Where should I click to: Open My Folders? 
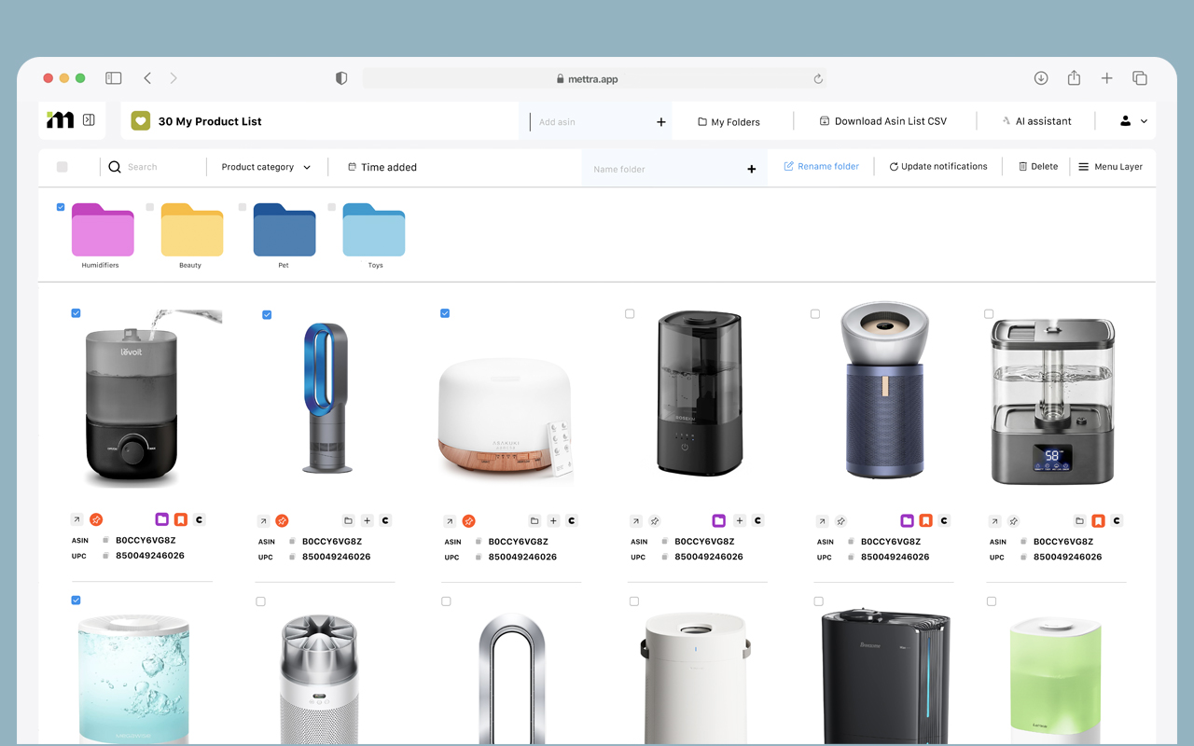(729, 122)
